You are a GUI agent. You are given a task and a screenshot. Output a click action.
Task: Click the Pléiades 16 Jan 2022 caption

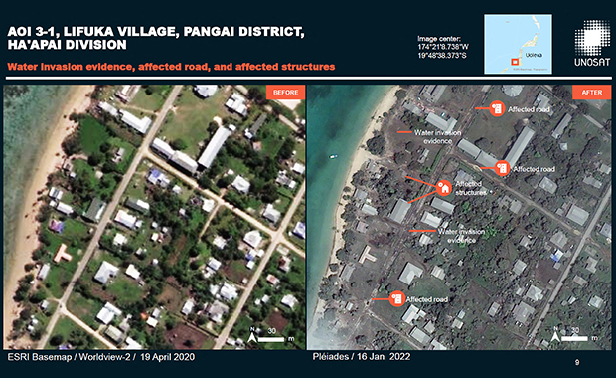362,357
